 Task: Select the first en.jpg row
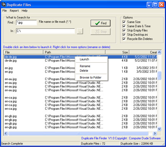[x=81, y=68]
